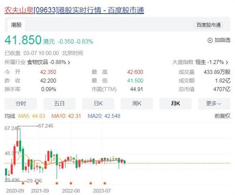Switch to the 周K chart tab
The height and width of the screenshot is (195, 235).
tap(137, 104)
